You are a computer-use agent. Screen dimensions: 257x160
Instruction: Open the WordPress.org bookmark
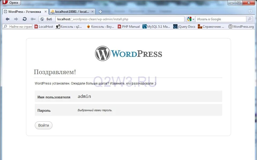241,26
